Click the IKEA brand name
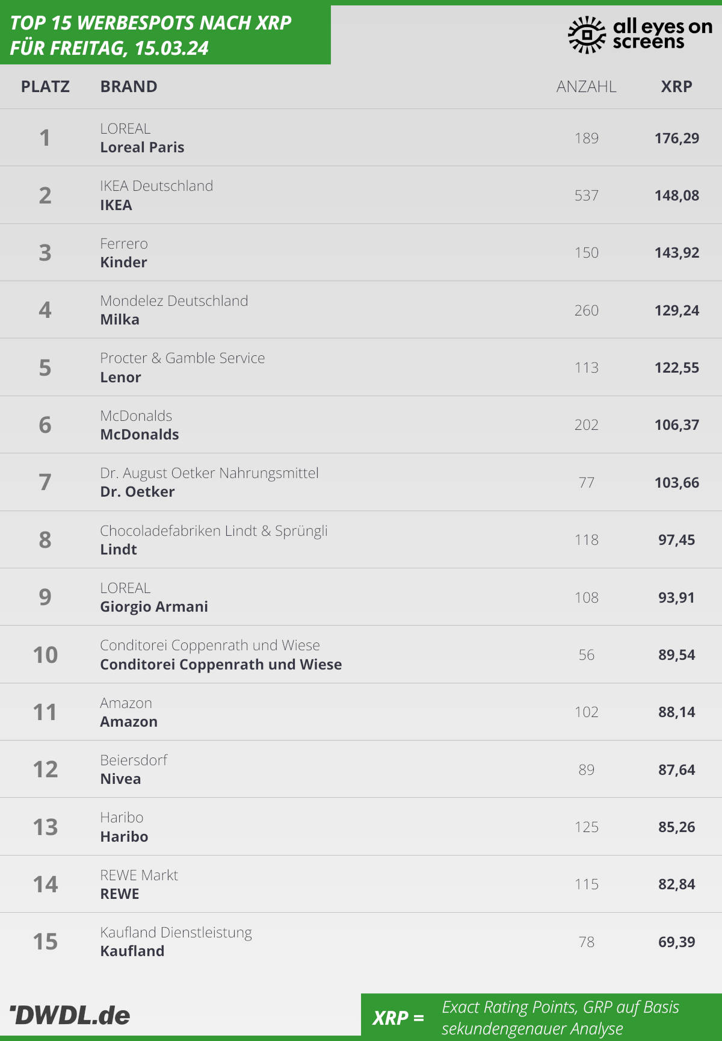The image size is (722, 1041). click(x=116, y=205)
